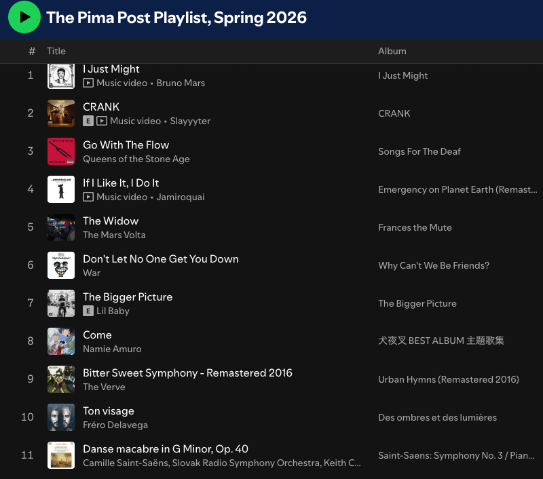
Task: Go to Urban Hymns (Remastered 2016) album
Action: pos(449,379)
